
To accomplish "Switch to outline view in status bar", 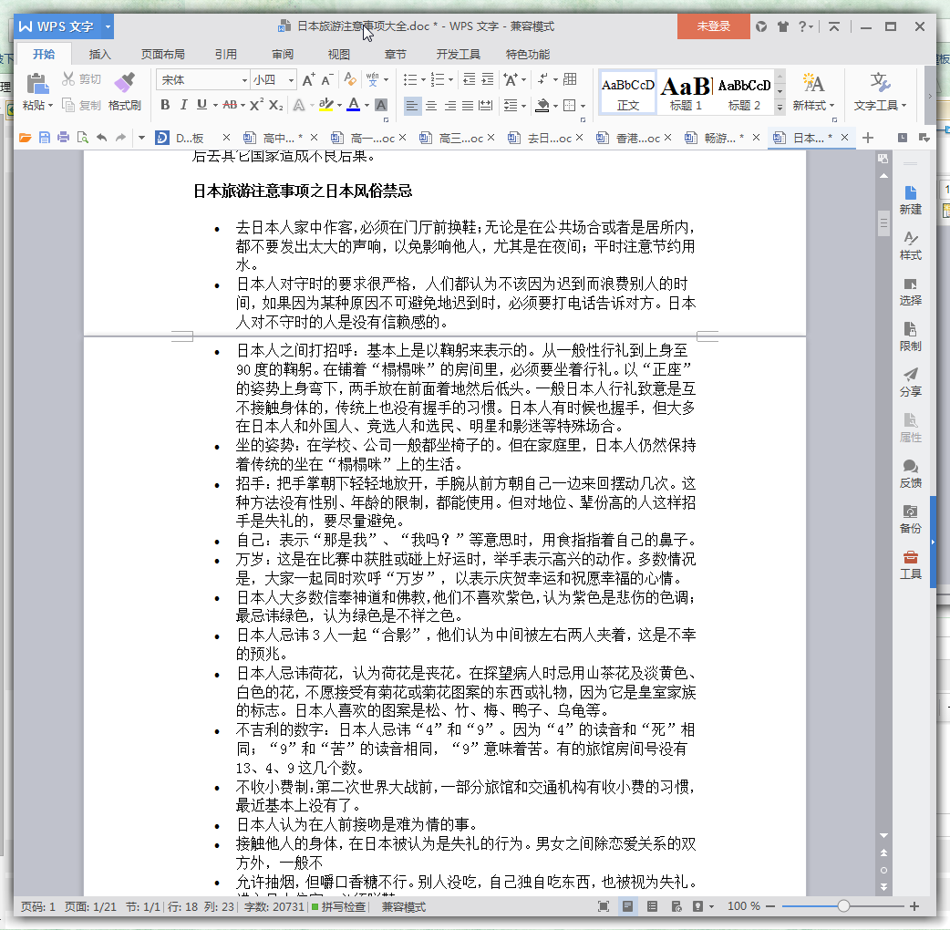I will [652, 906].
